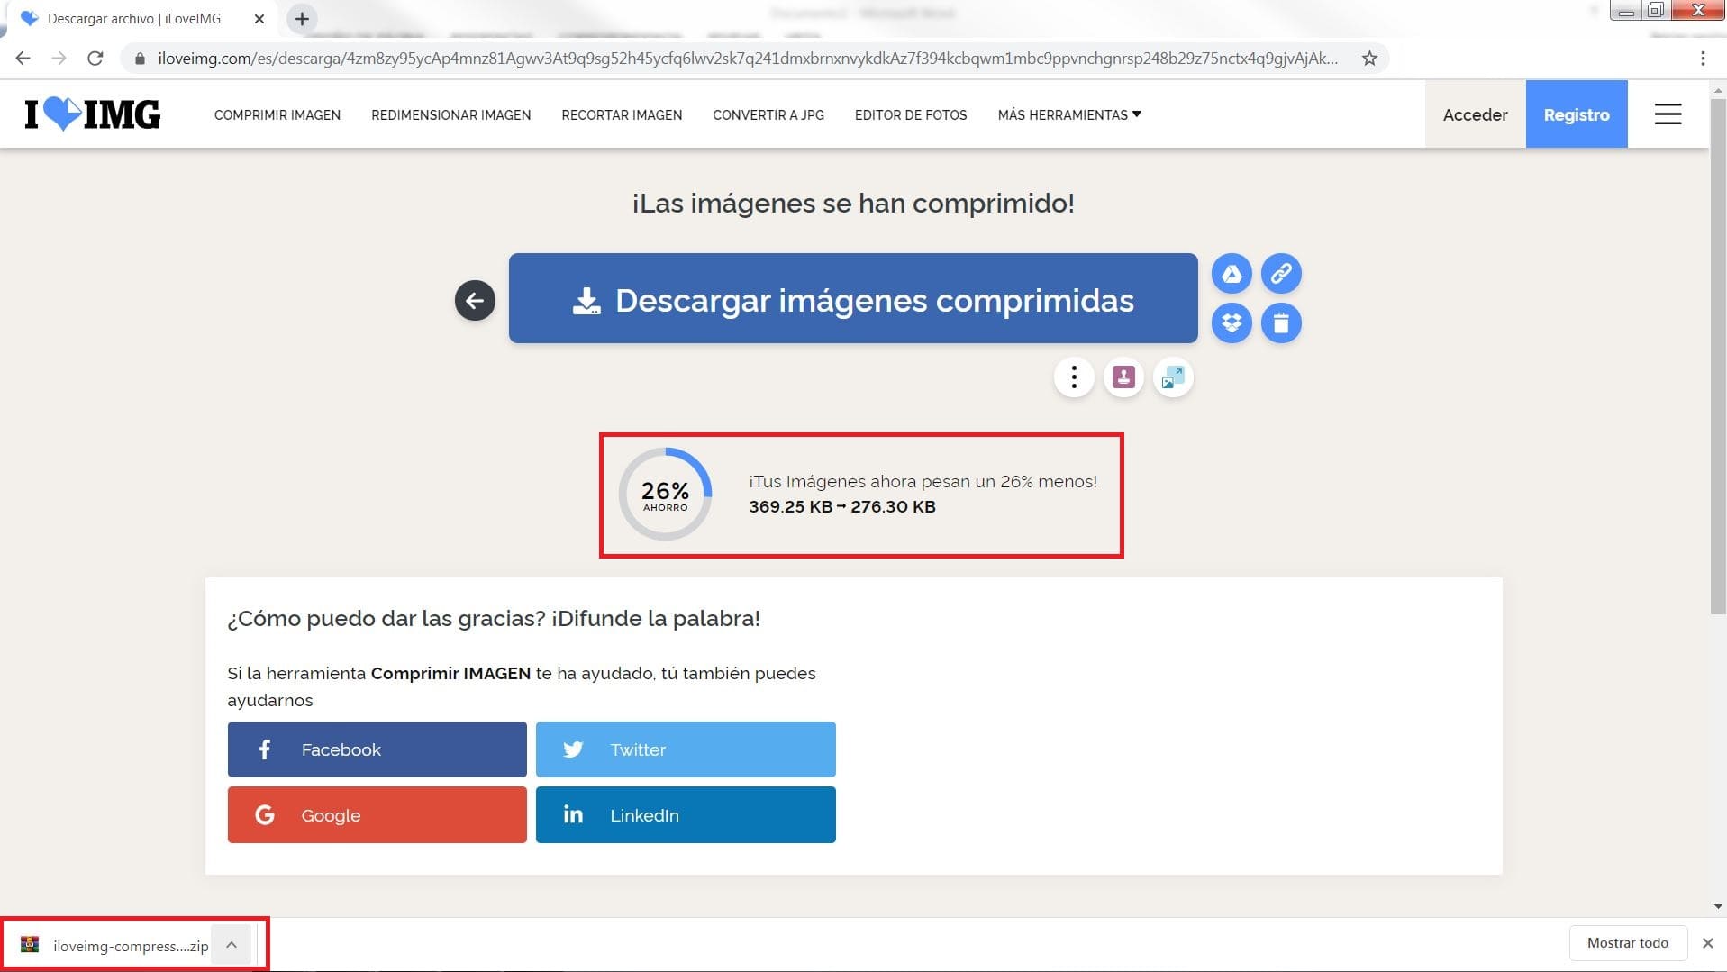Share via Google button

point(377,815)
